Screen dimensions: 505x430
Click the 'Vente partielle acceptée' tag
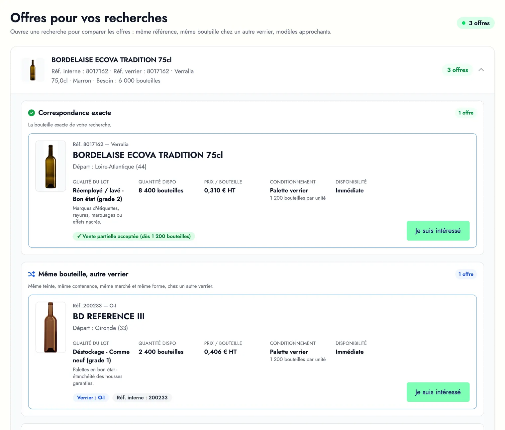pos(134,236)
